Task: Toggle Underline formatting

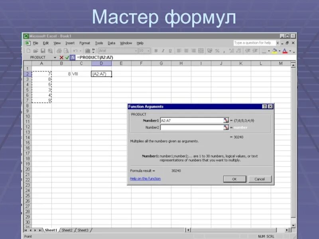Action: (170, 51)
